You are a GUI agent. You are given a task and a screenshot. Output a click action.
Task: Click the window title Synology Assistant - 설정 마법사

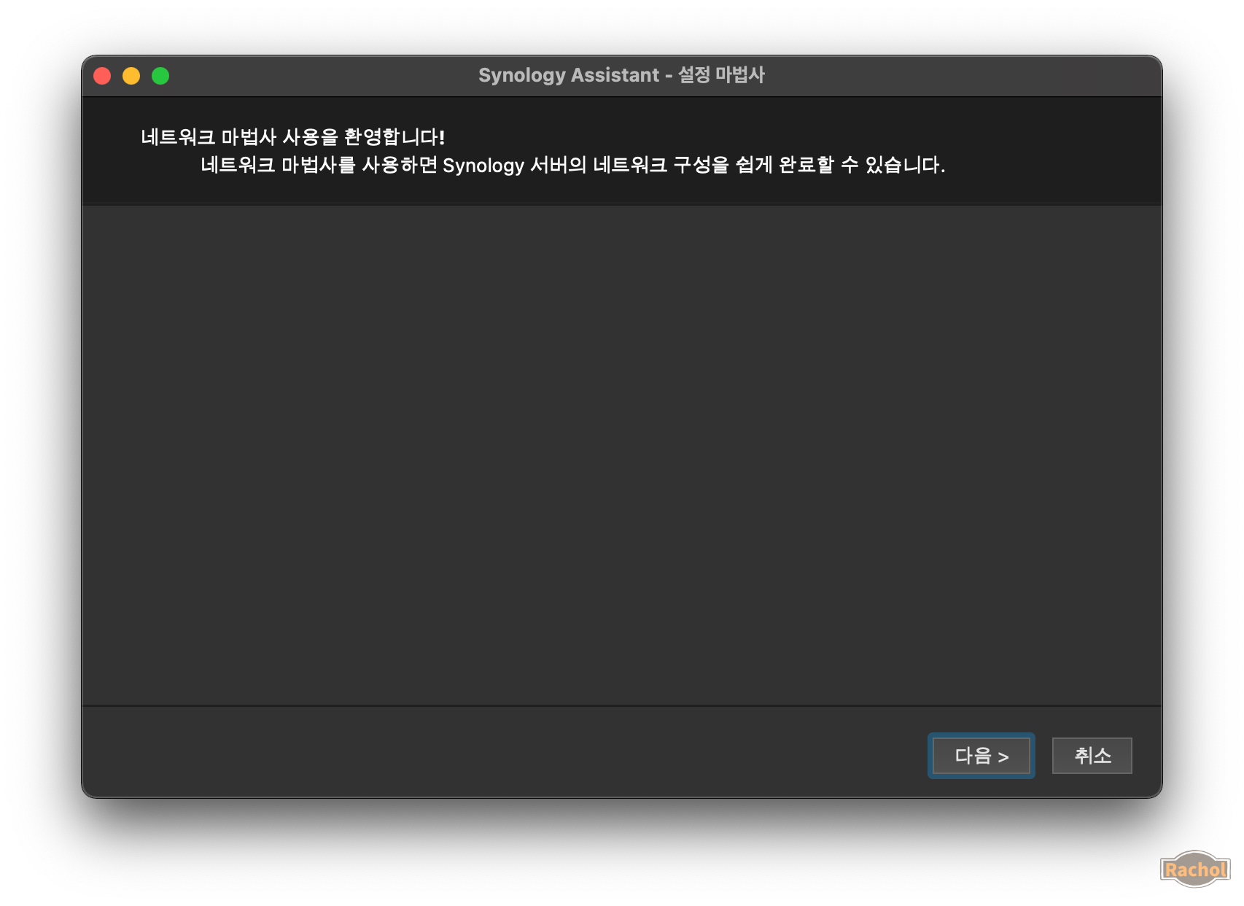[x=621, y=75]
